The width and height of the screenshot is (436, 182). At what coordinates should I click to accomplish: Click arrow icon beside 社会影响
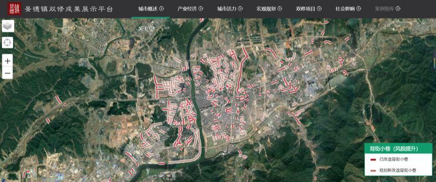(x=359, y=9)
